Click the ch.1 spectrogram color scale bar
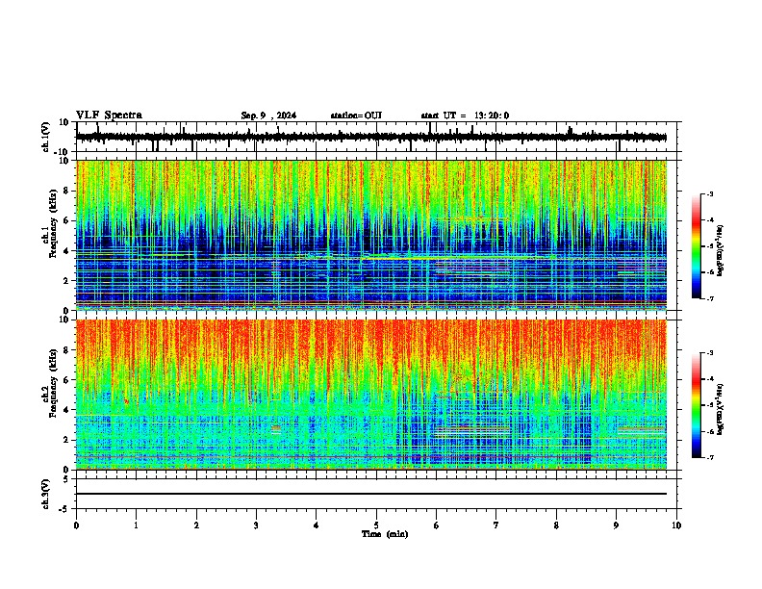The image size is (762, 589). 696,246
